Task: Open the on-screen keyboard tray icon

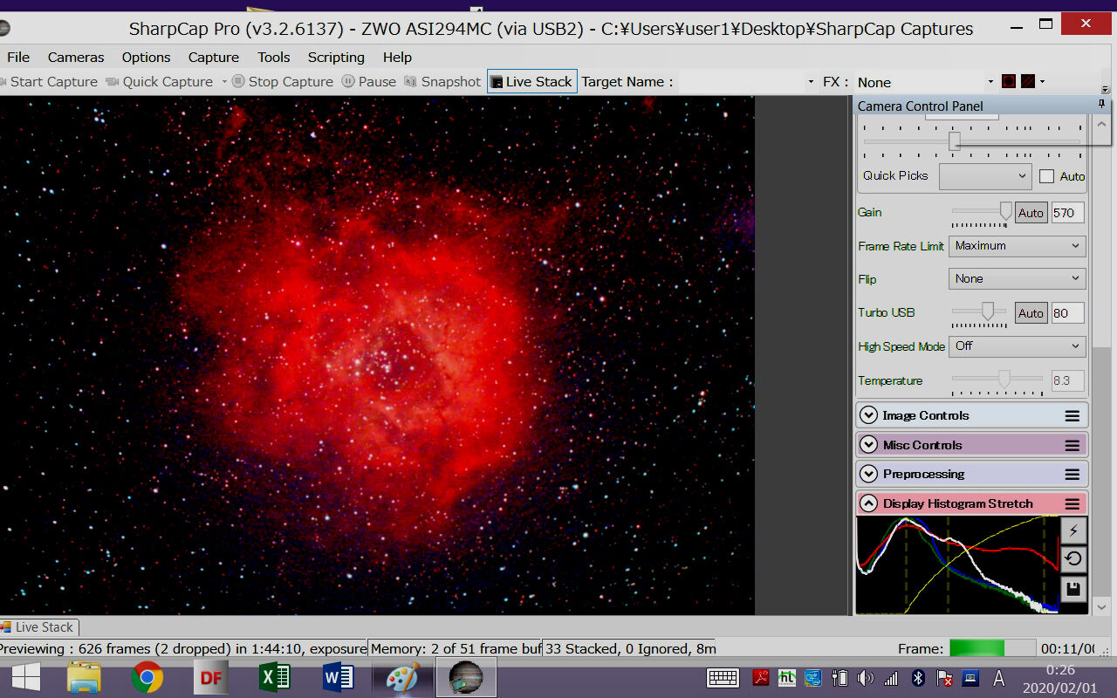Action: point(723,678)
